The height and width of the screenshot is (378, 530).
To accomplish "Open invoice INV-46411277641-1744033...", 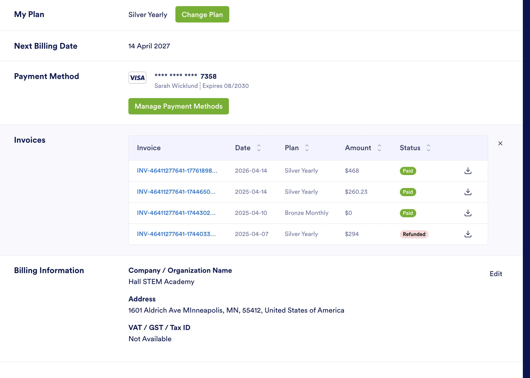I will click(x=176, y=234).
